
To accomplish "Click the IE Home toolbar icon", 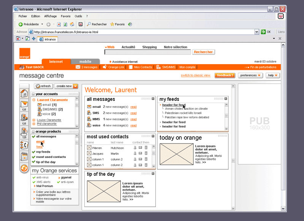I will pos(72,24).
